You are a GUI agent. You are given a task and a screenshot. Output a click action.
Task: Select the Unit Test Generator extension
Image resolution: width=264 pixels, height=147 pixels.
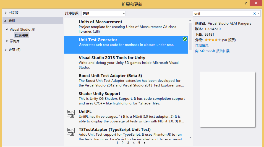coord(126,44)
